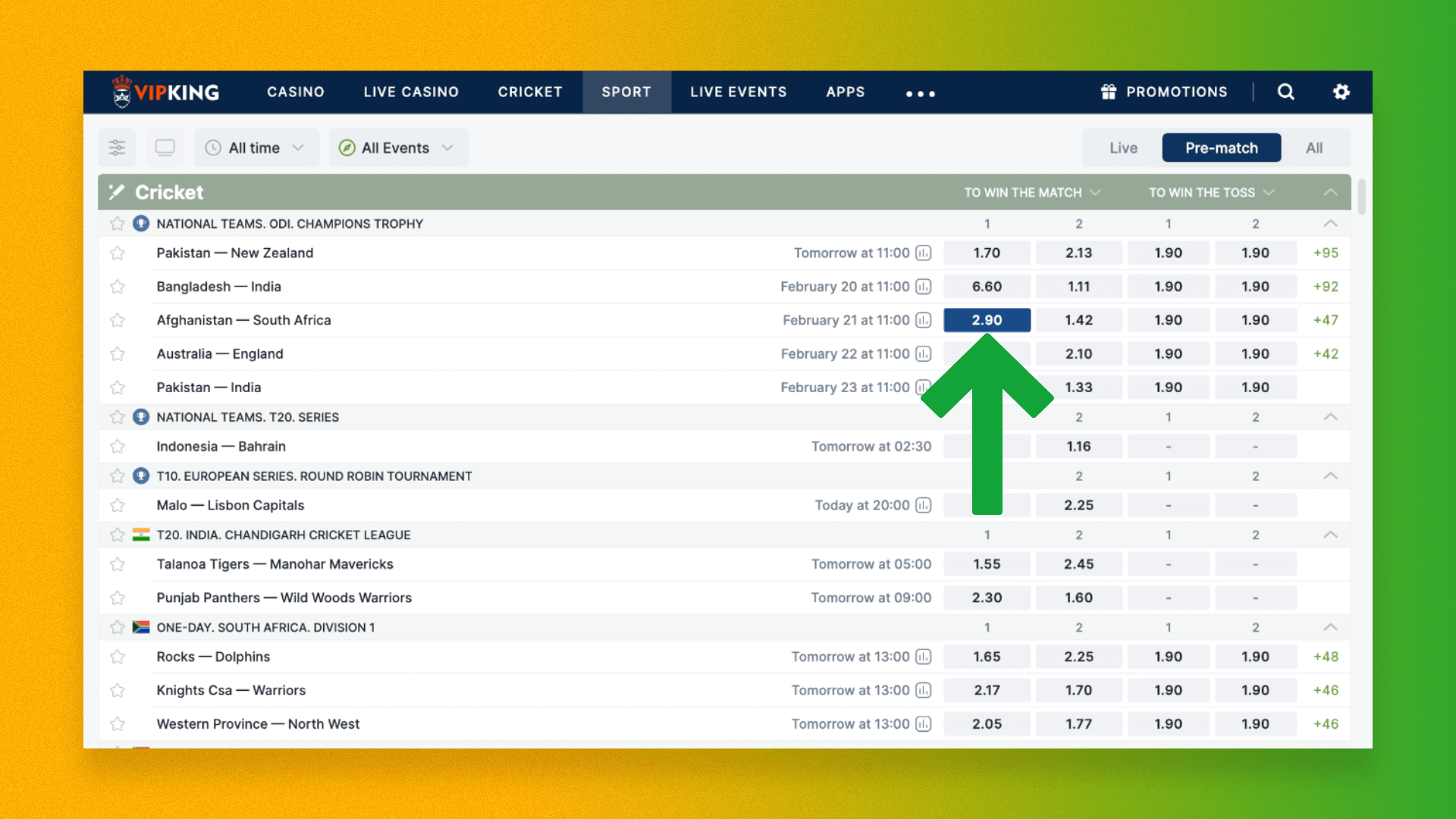This screenshot has height=819, width=1456.
Task: Favorite the Rocks — Dolphins match
Action: [117, 657]
